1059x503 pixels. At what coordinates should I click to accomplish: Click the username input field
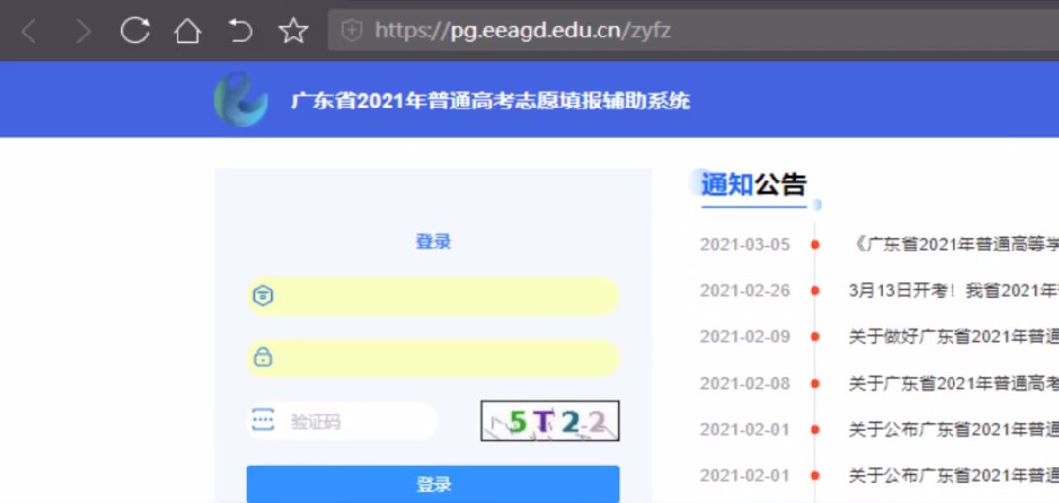coord(444,296)
